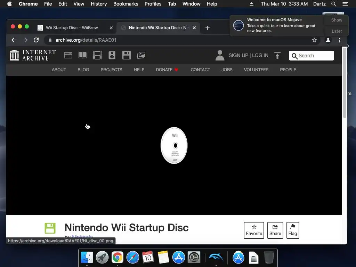Open the Chrome profile icon
The height and width of the screenshot is (267, 356).
coord(328,40)
